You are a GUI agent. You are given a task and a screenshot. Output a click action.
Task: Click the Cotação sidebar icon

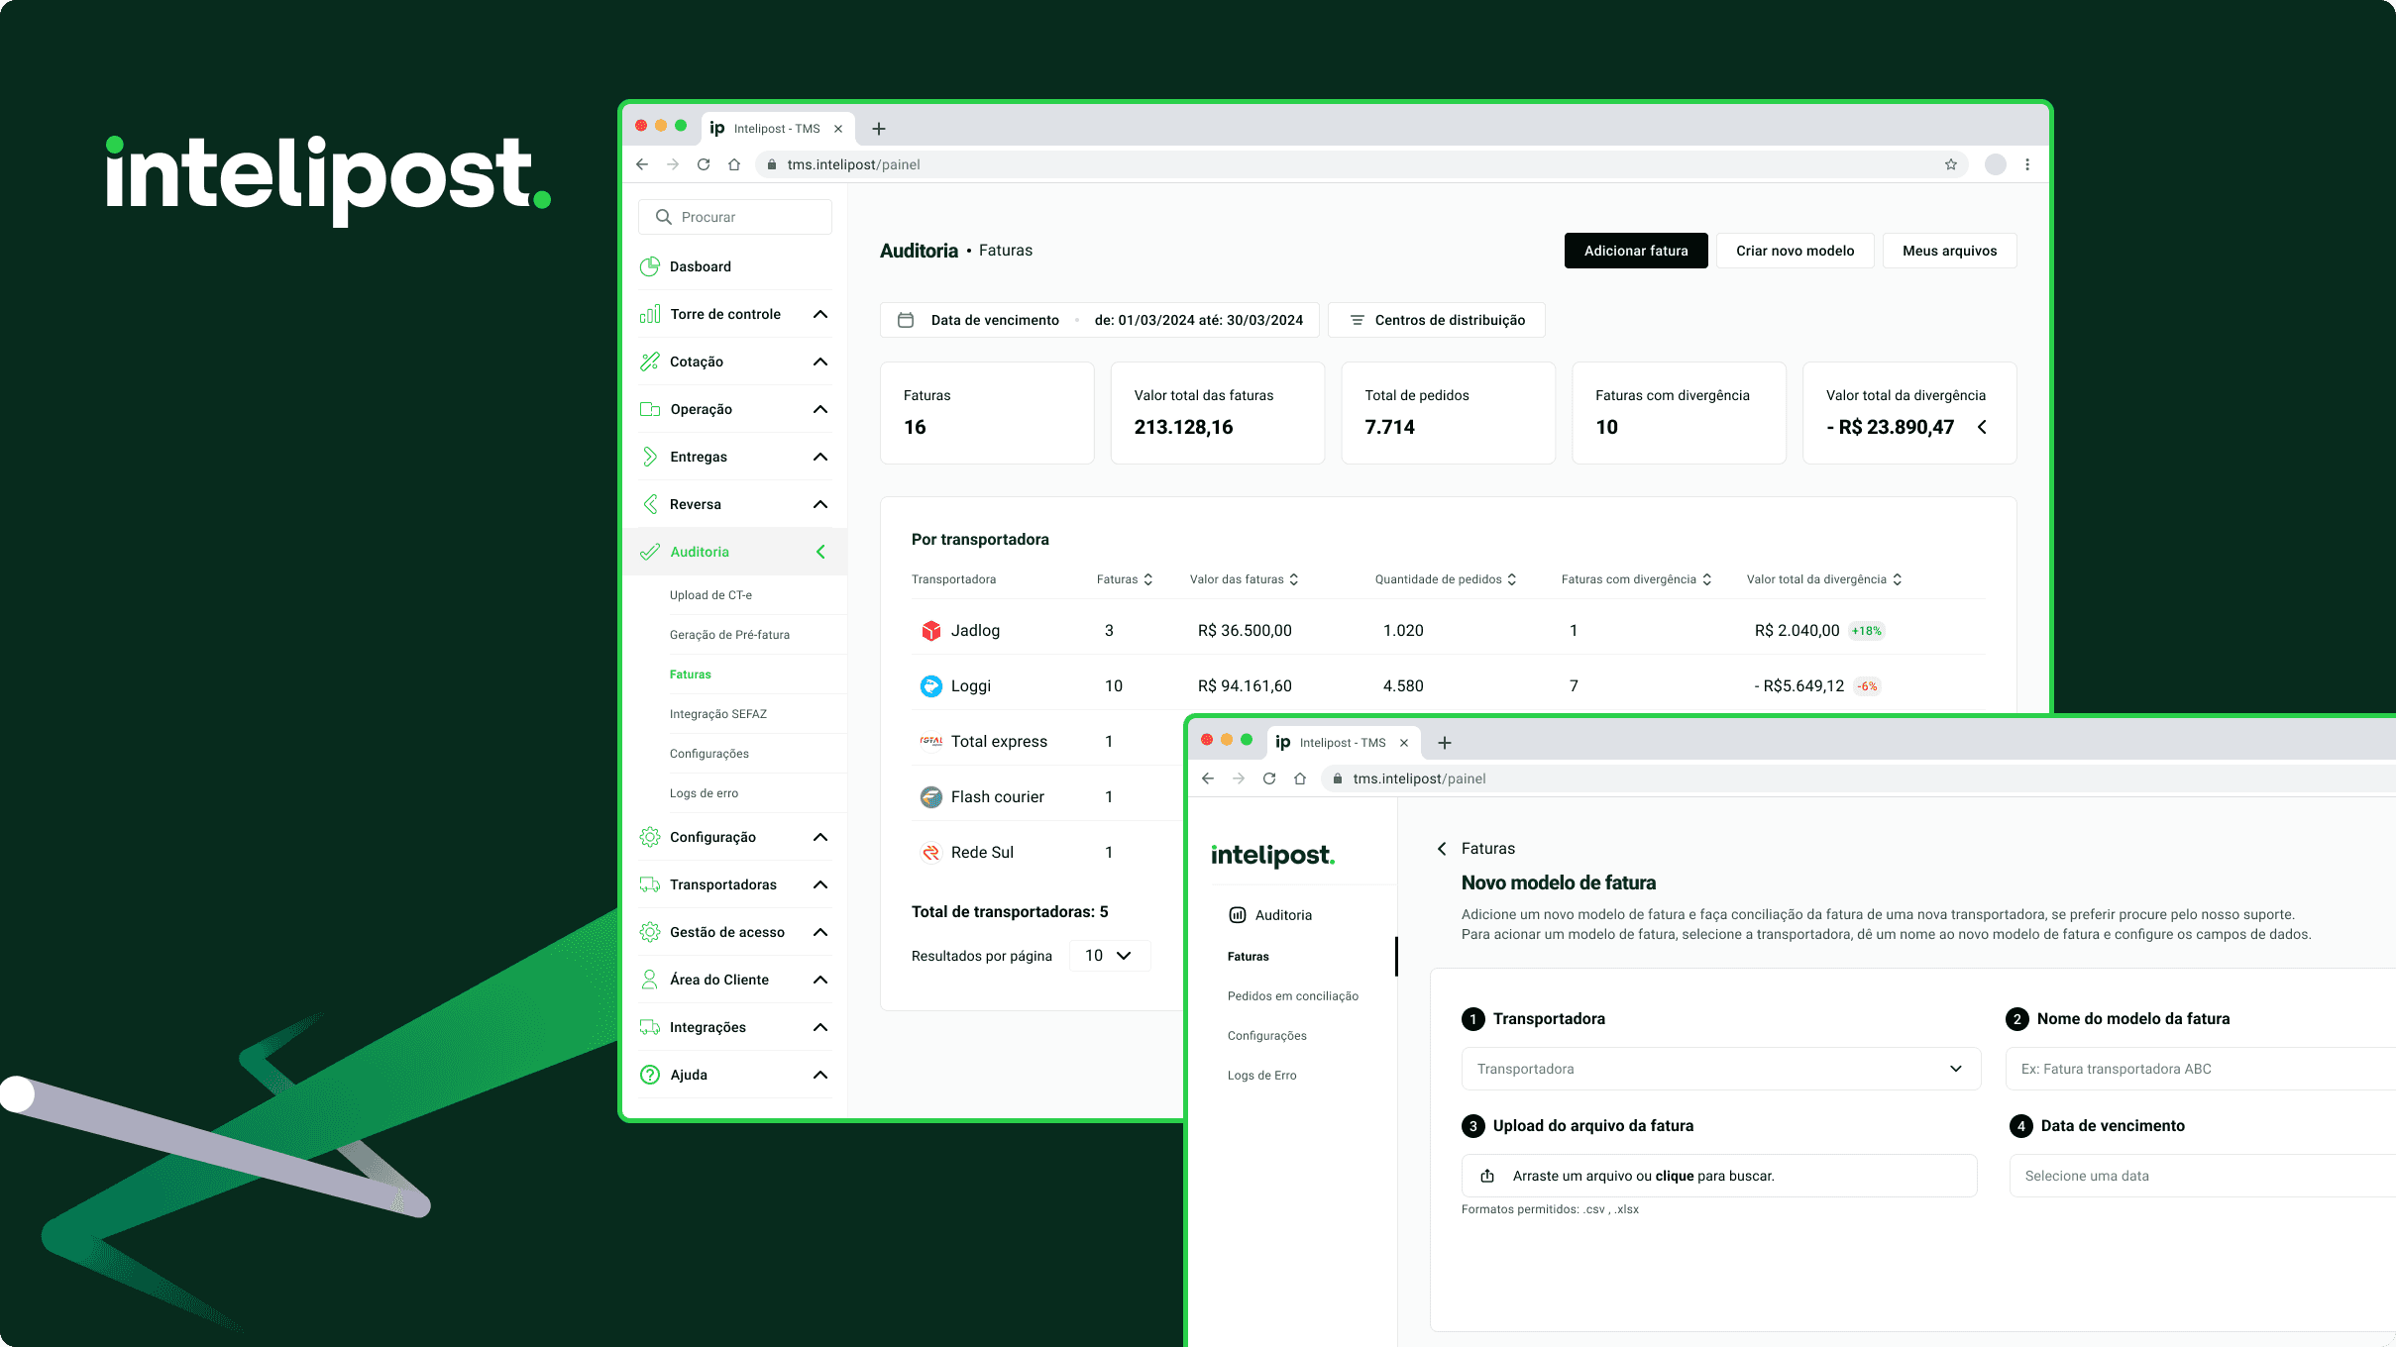coord(650,362)
